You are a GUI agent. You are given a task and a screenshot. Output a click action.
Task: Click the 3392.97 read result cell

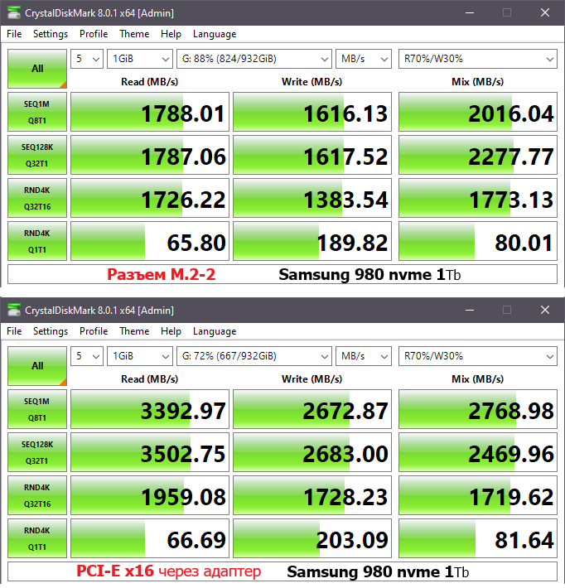150,409
